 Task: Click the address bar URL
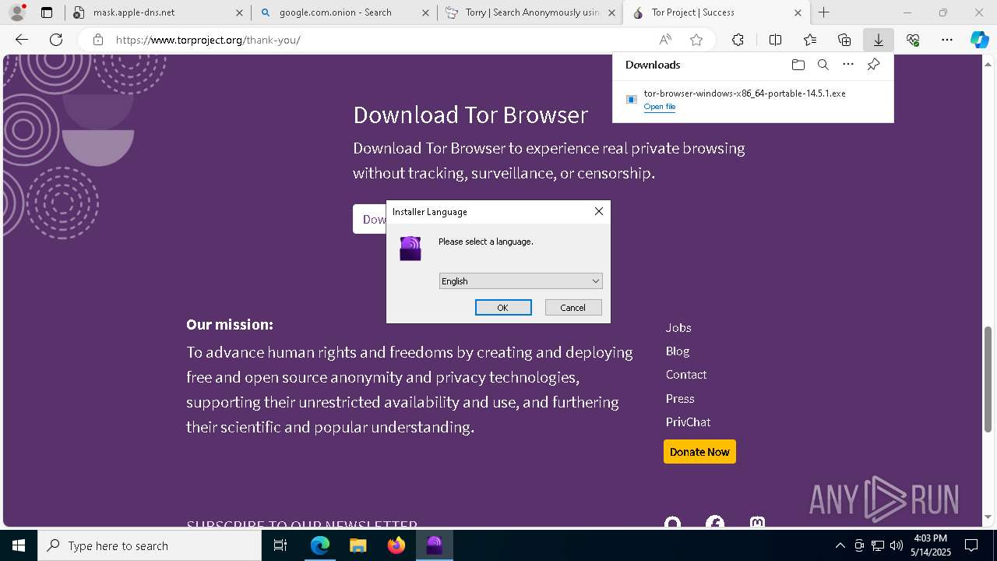click(x=208, y=40)
